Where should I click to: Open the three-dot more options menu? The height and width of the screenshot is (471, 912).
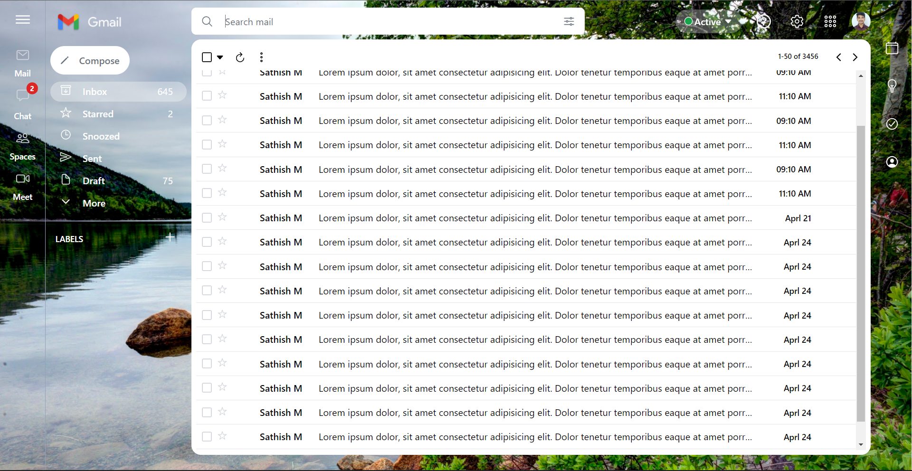[x=261, y=57]
